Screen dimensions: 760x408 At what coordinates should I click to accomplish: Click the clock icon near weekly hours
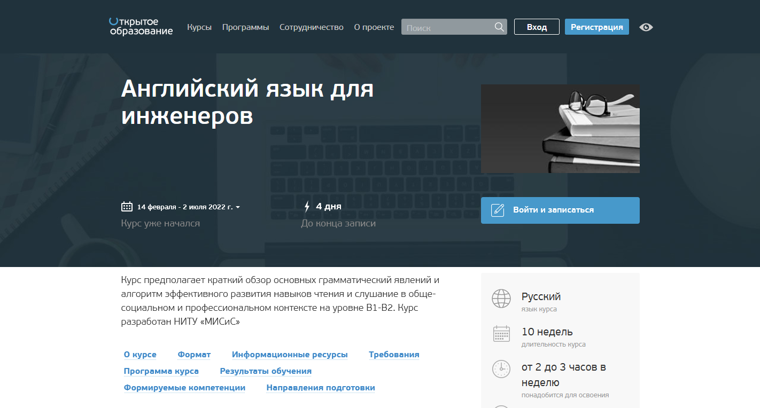(501, 368)
